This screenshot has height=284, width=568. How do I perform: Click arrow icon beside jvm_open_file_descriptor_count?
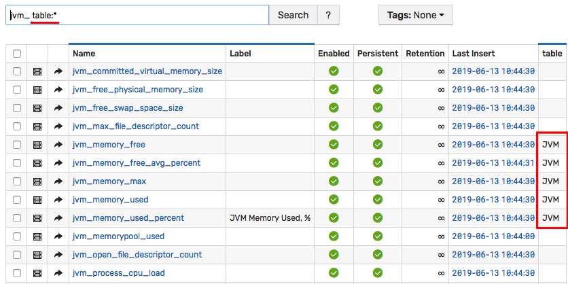58,255
